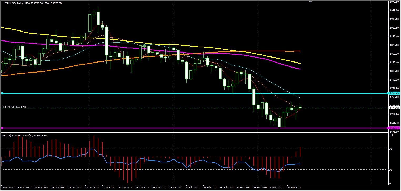Click the 10 Mar 2021 date label
This screenshot has height=191, width=401.
click(294, 188)
